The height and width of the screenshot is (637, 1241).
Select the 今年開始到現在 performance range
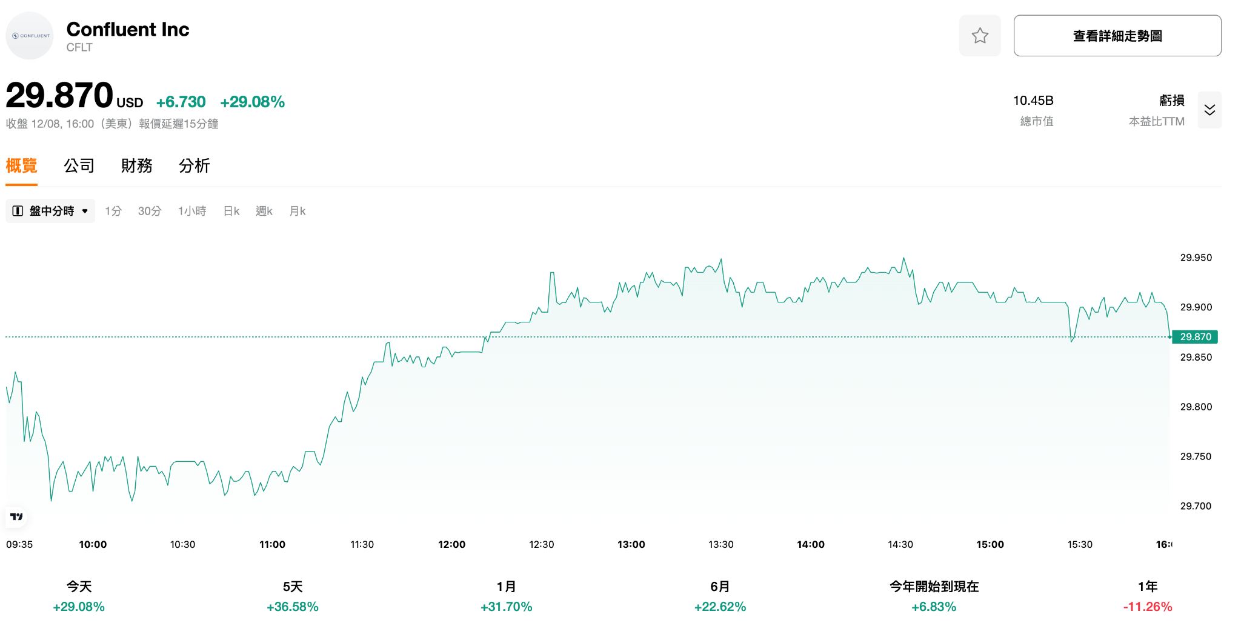tap(934, 596)
